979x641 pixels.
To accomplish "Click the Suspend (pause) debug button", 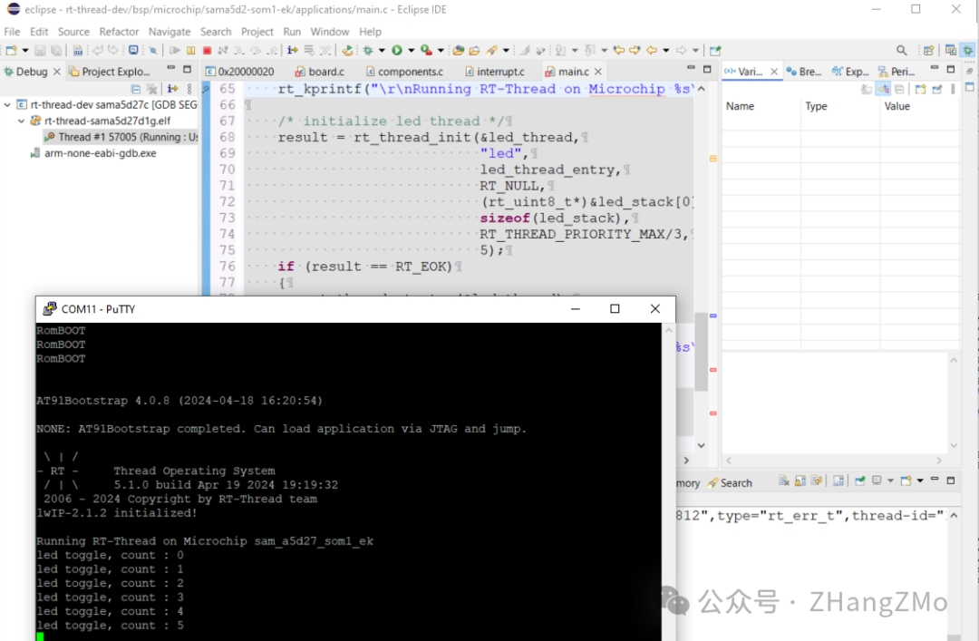I will (191, 51).
